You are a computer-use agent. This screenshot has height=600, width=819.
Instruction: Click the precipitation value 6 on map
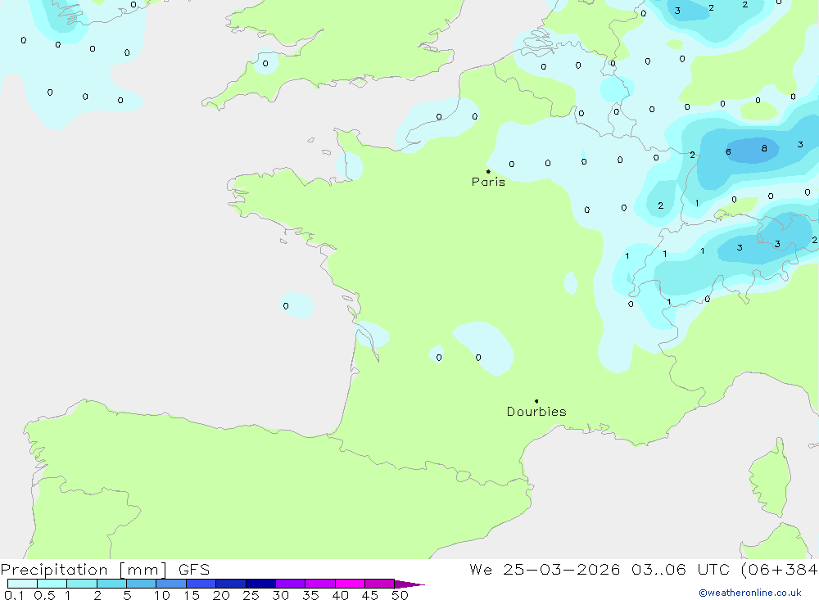(x=728, y=152)
